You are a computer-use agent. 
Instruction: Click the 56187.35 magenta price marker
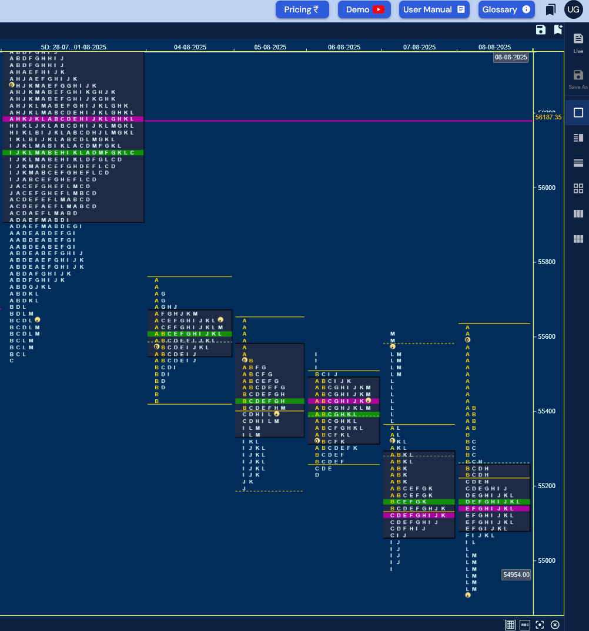pyautogui.click(x=548, y=117)
